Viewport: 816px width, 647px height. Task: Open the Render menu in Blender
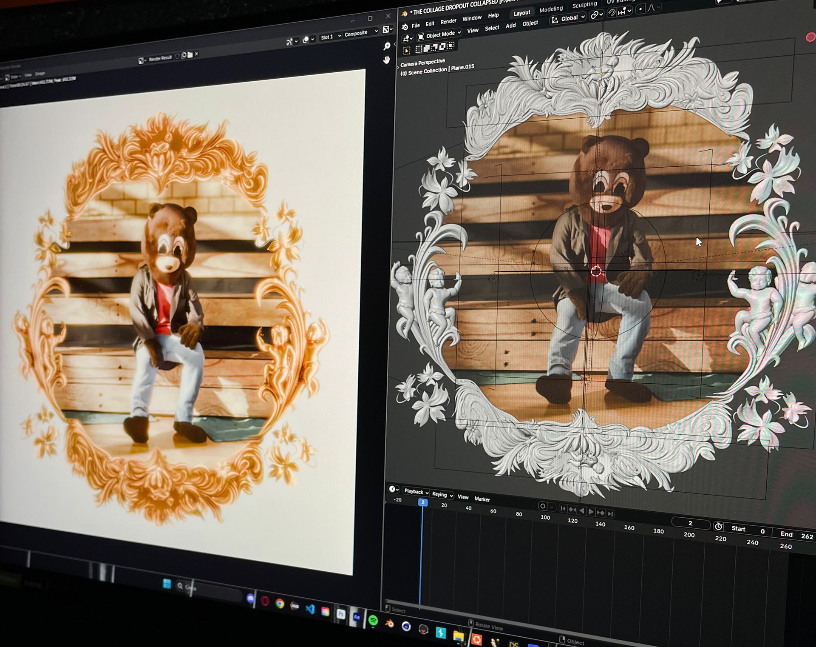448,21
